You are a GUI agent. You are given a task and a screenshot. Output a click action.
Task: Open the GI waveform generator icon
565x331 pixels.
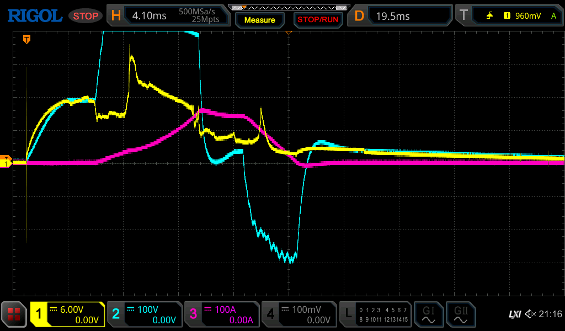click(428, 314)
